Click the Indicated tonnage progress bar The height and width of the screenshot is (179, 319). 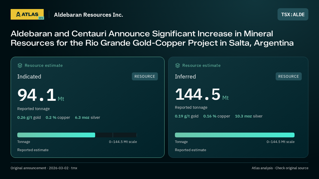pyautogui.click(x=77, y=135)
